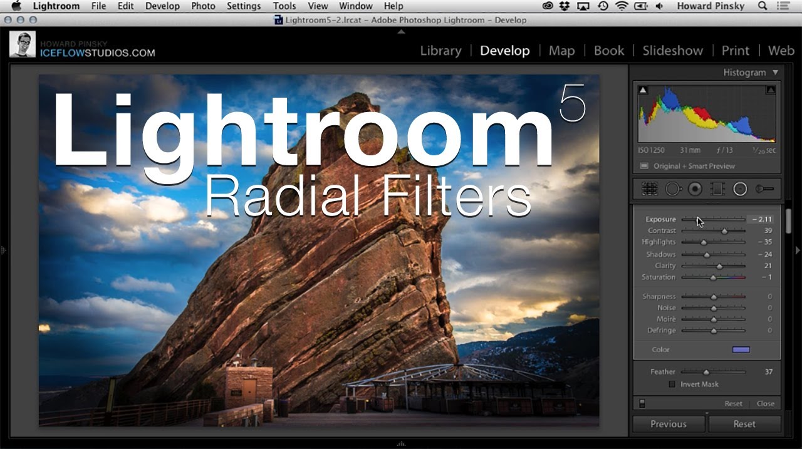Viewport: 802px width, 449px height.
Task: Open the File menu
Action: point(98,6)
